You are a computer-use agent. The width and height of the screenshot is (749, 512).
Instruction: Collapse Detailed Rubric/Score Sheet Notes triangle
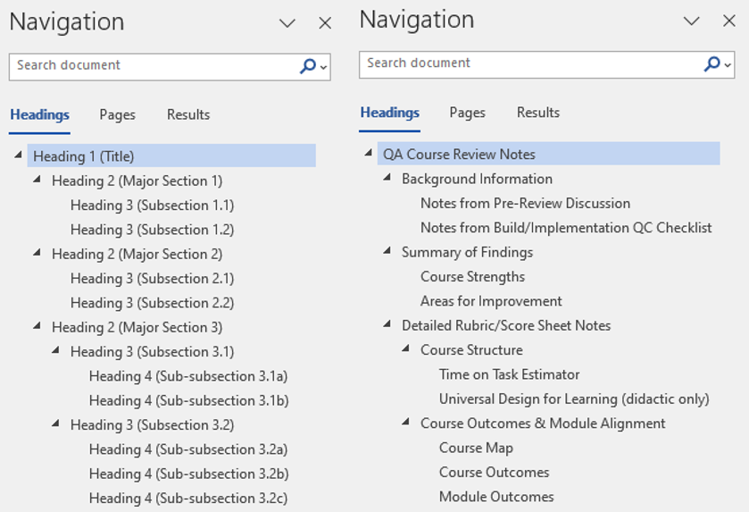[x=387, y=323]
